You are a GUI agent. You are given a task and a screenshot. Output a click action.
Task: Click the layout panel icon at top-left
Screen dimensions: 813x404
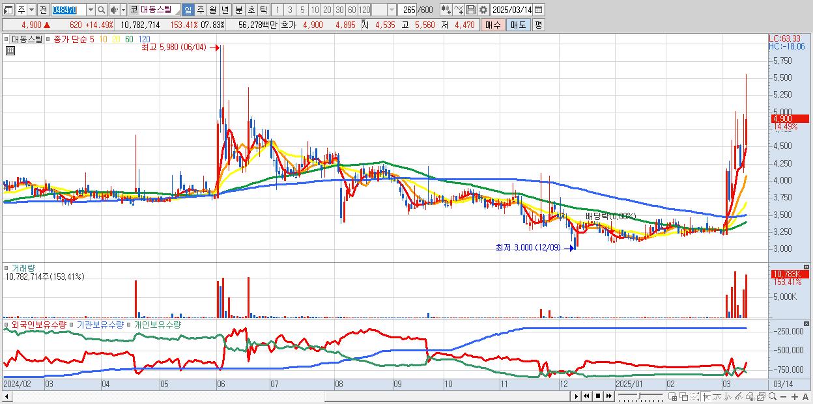(x=8, y=10)
